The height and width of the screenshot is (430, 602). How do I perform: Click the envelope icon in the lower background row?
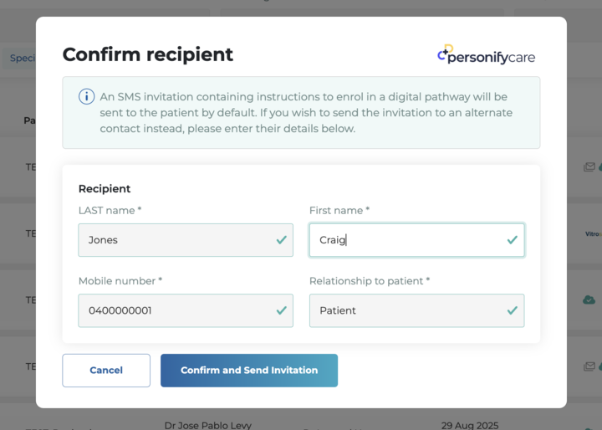(589, 366)
